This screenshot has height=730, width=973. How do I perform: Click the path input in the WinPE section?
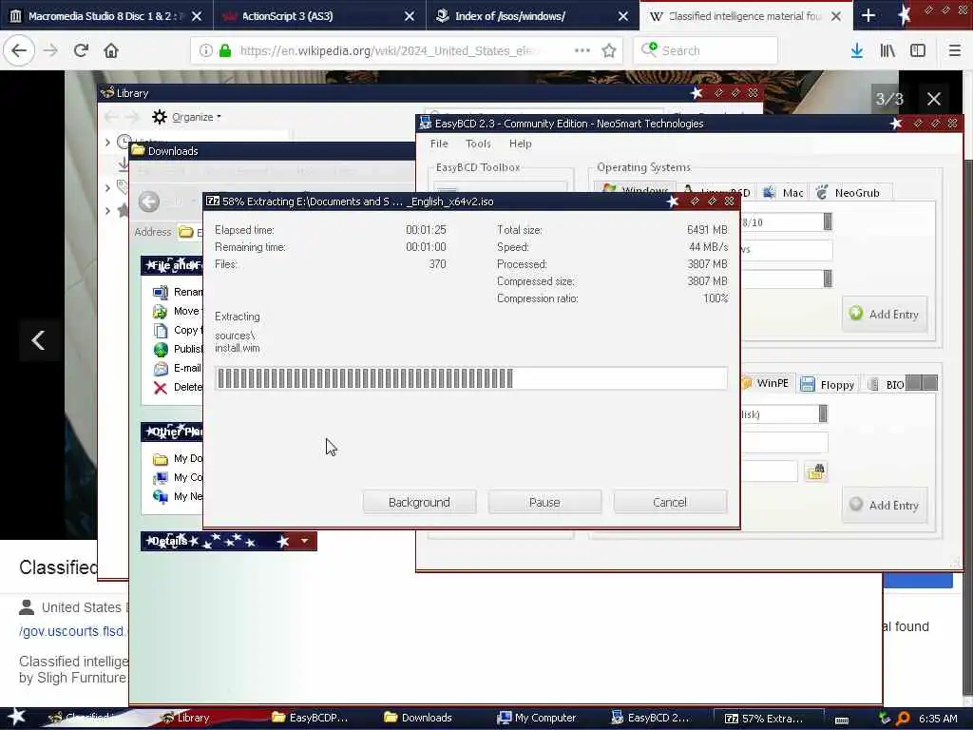click(769, 471)
